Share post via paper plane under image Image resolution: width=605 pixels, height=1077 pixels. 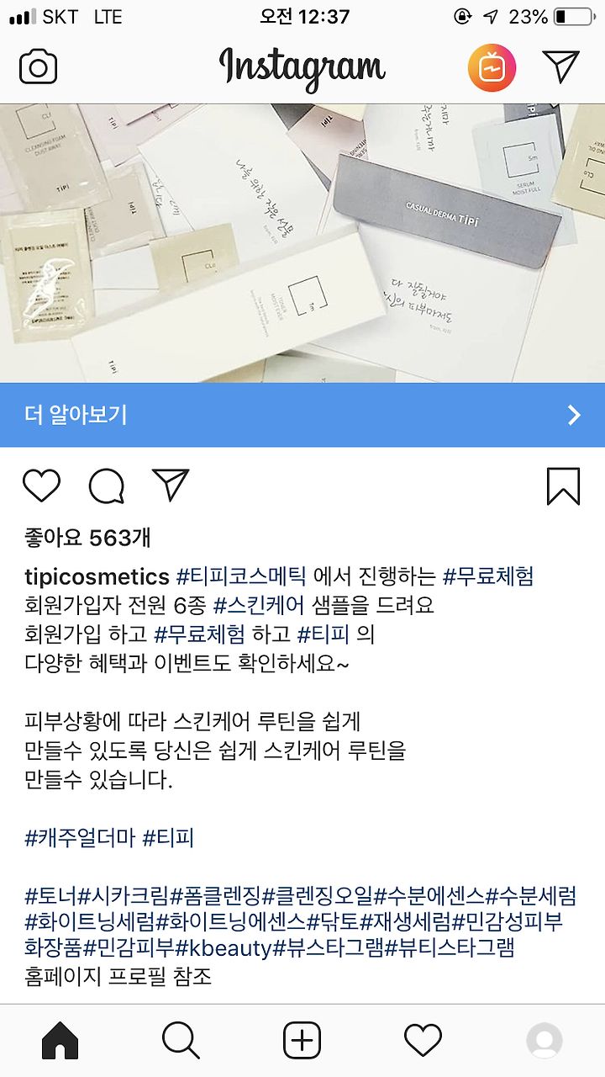171,485
